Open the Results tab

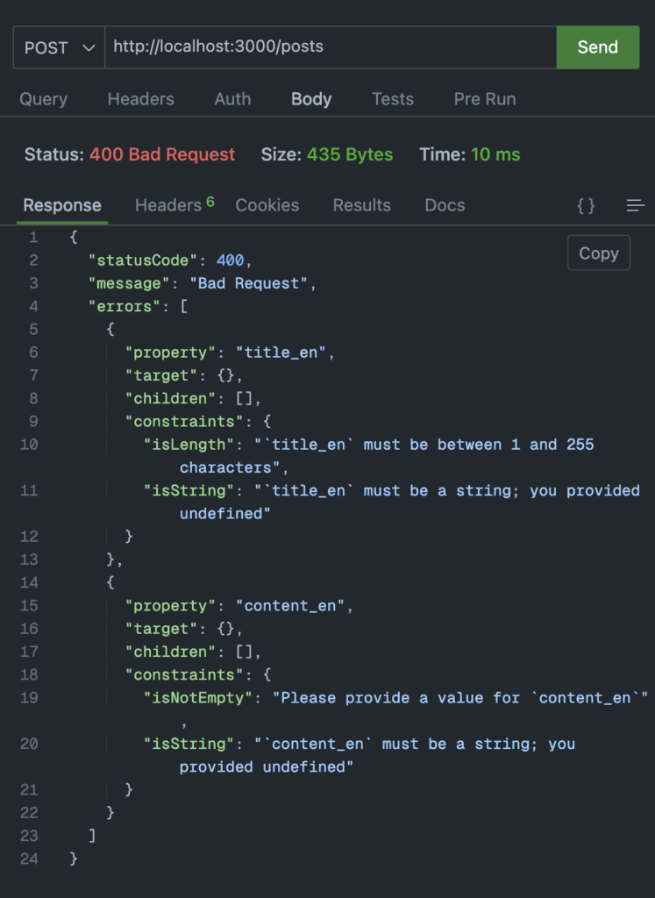tap(361, 205)
